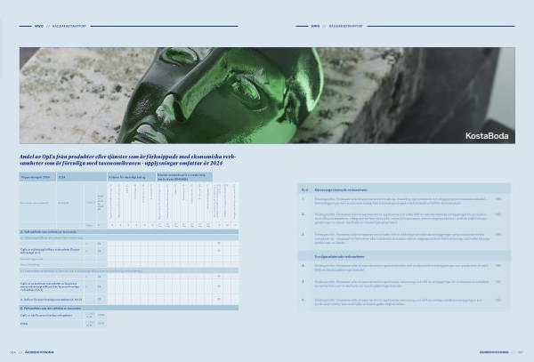Click the NEJ answer in row 1

click(x=498, y=199)
